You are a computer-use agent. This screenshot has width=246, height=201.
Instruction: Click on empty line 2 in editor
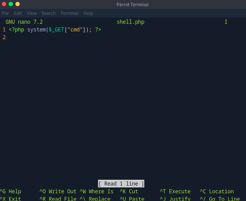point(62,38)
